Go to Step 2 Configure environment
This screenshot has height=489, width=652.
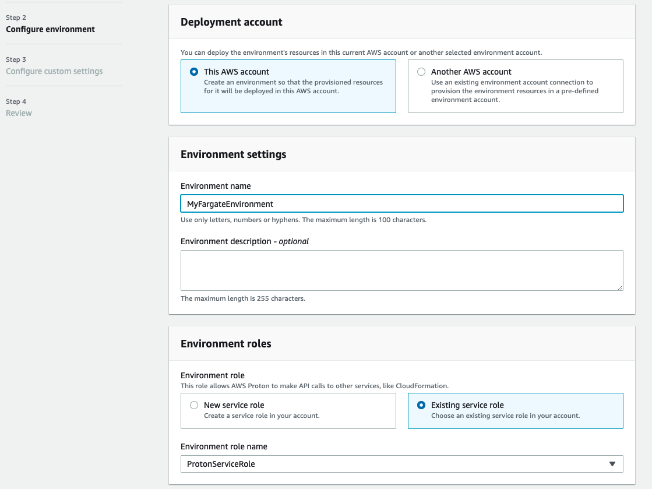50,29
